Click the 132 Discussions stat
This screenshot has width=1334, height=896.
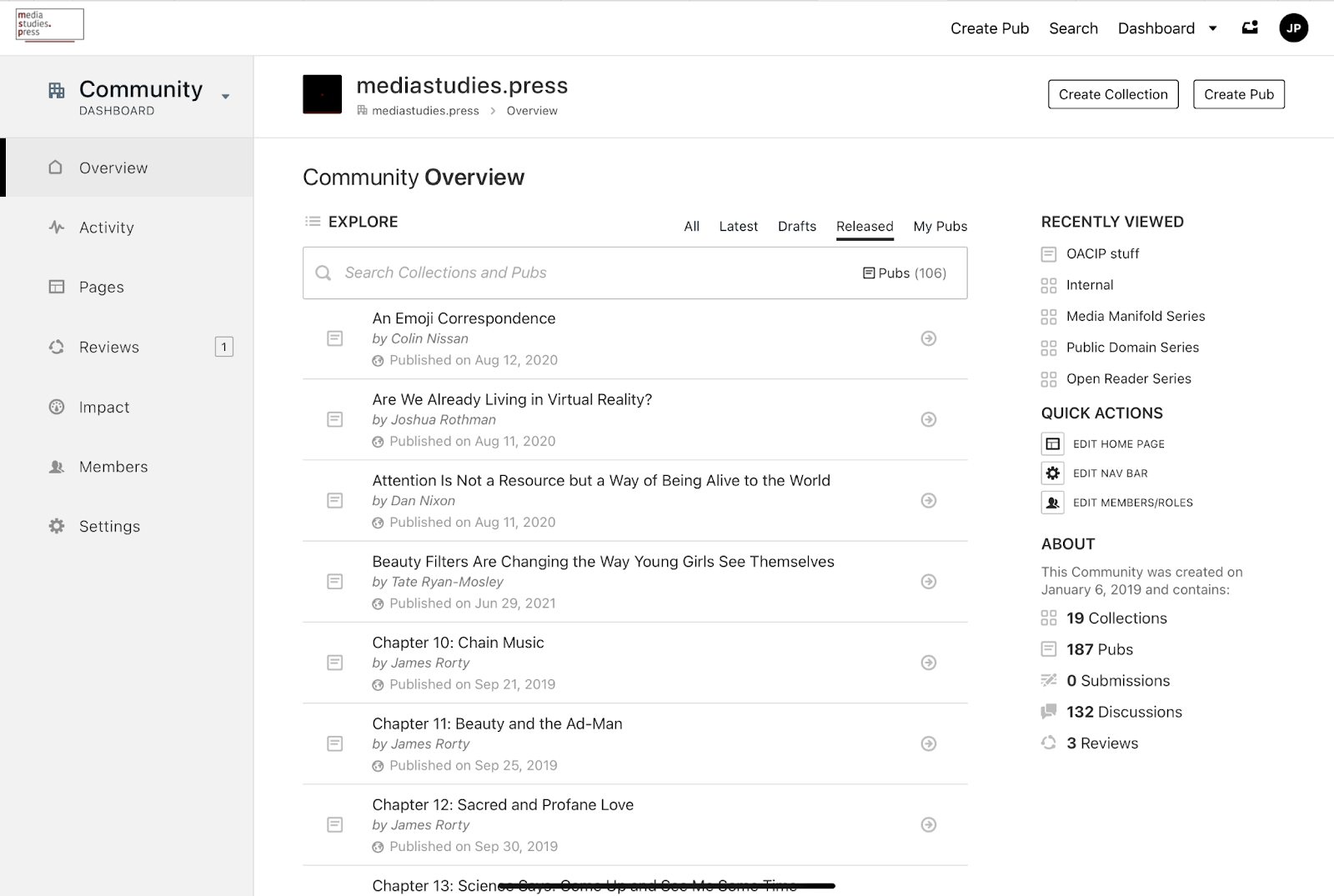(x=1124, y=712)
